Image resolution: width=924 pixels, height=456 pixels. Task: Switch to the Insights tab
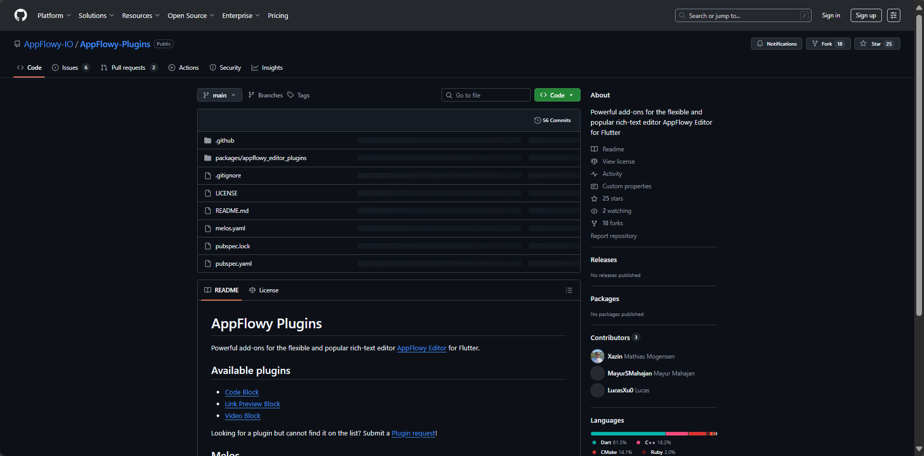coord(267,68)
